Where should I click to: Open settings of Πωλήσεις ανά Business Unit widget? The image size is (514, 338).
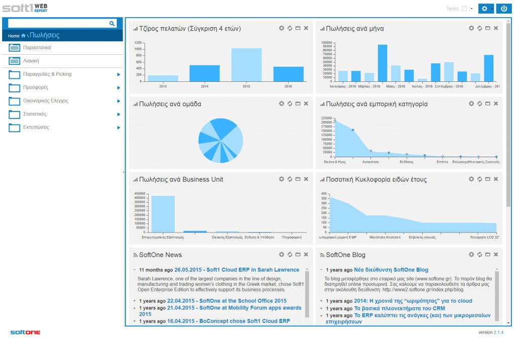[281, 179]
